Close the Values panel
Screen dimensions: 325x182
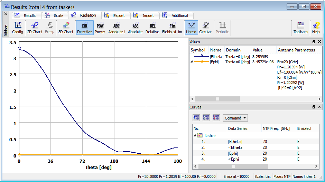[319, 42]
